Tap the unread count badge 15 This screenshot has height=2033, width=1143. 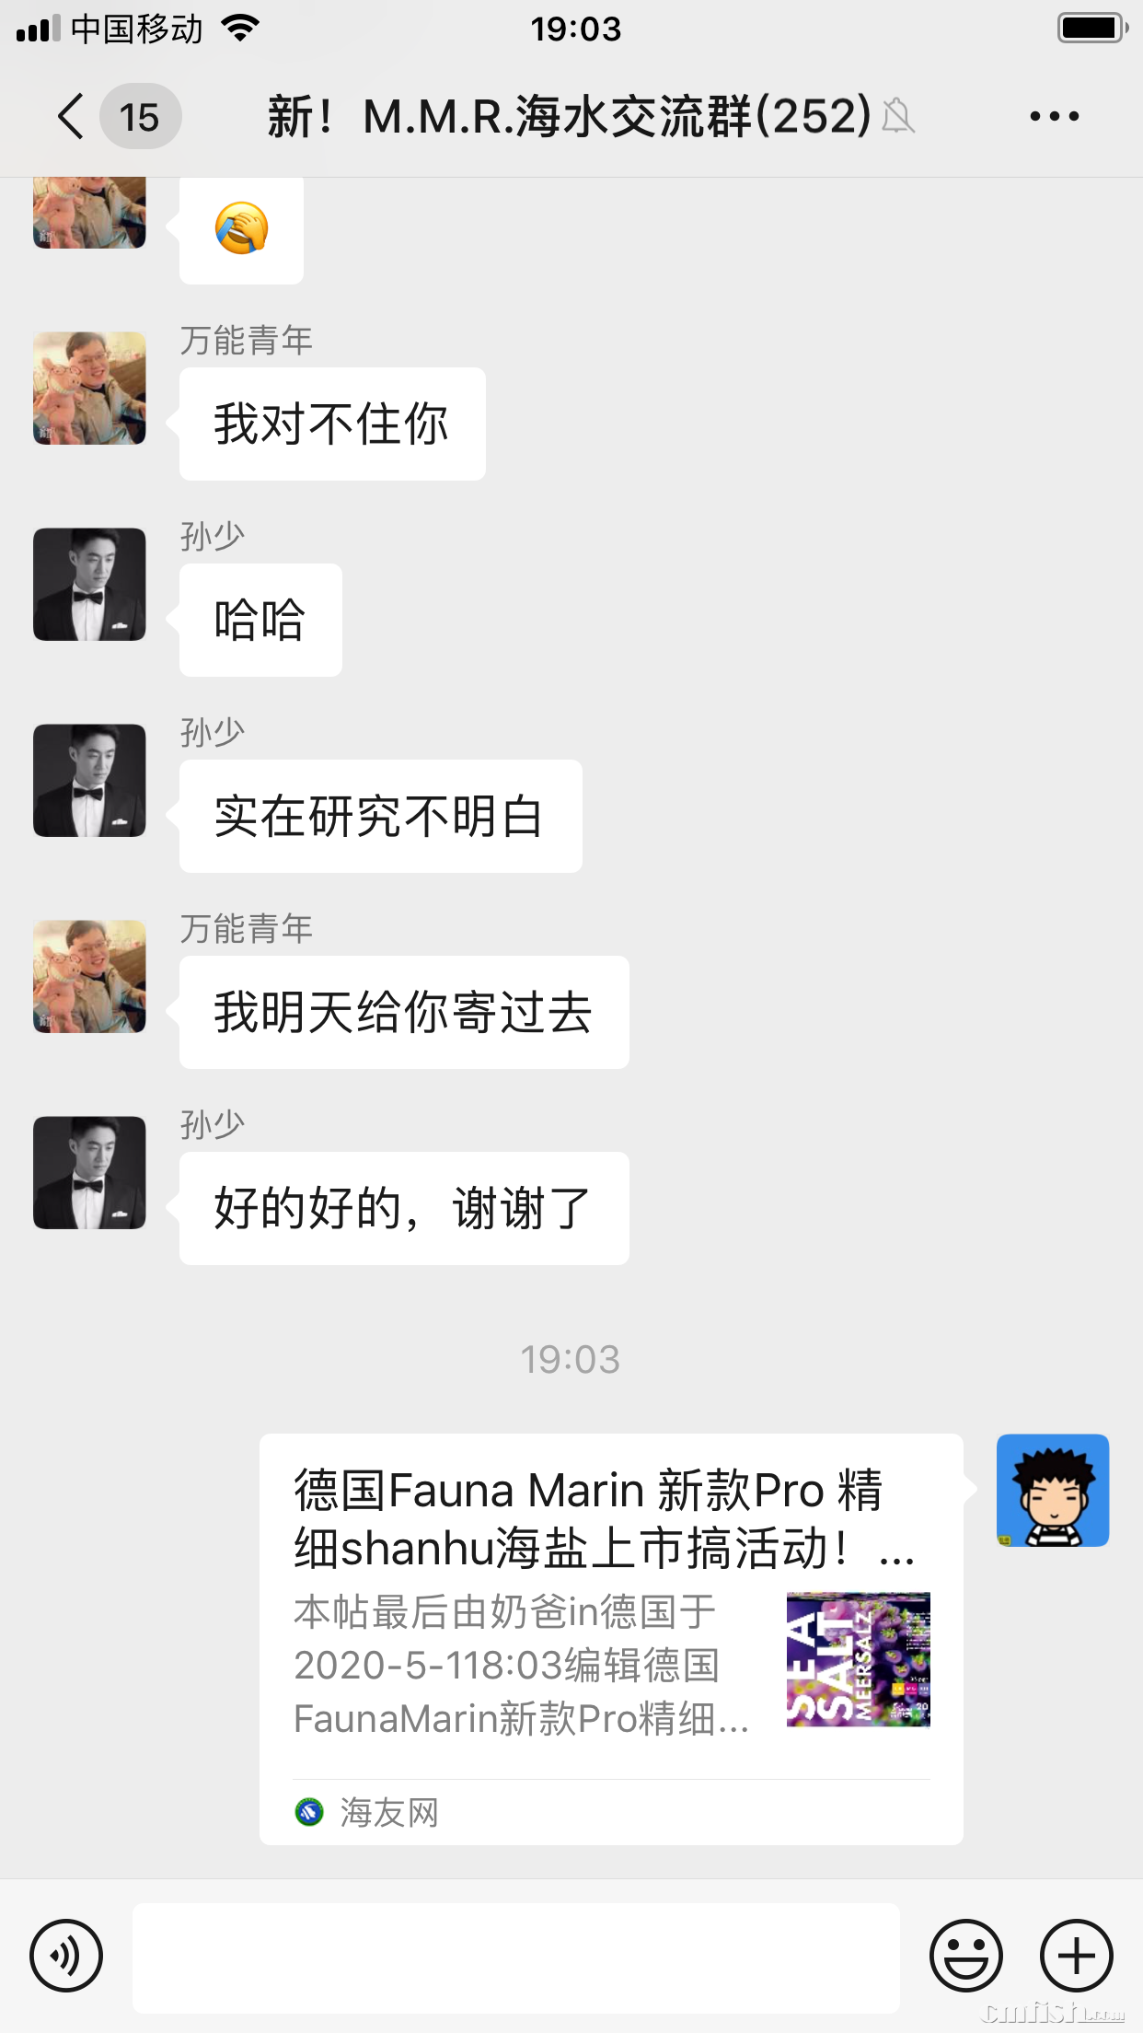point(140,117)
